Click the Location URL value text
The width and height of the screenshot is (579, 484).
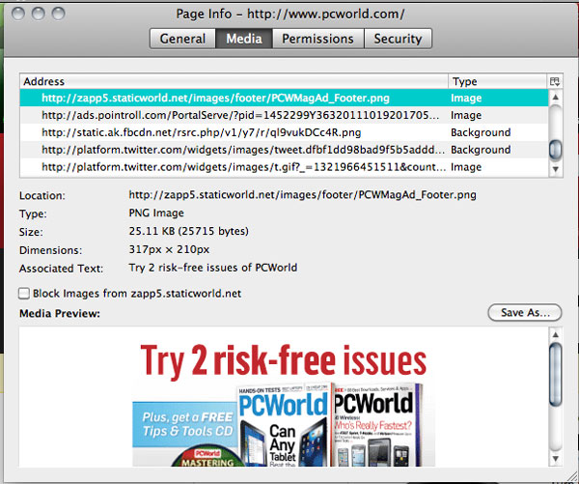pyautogui.click(x=302, y=195)
